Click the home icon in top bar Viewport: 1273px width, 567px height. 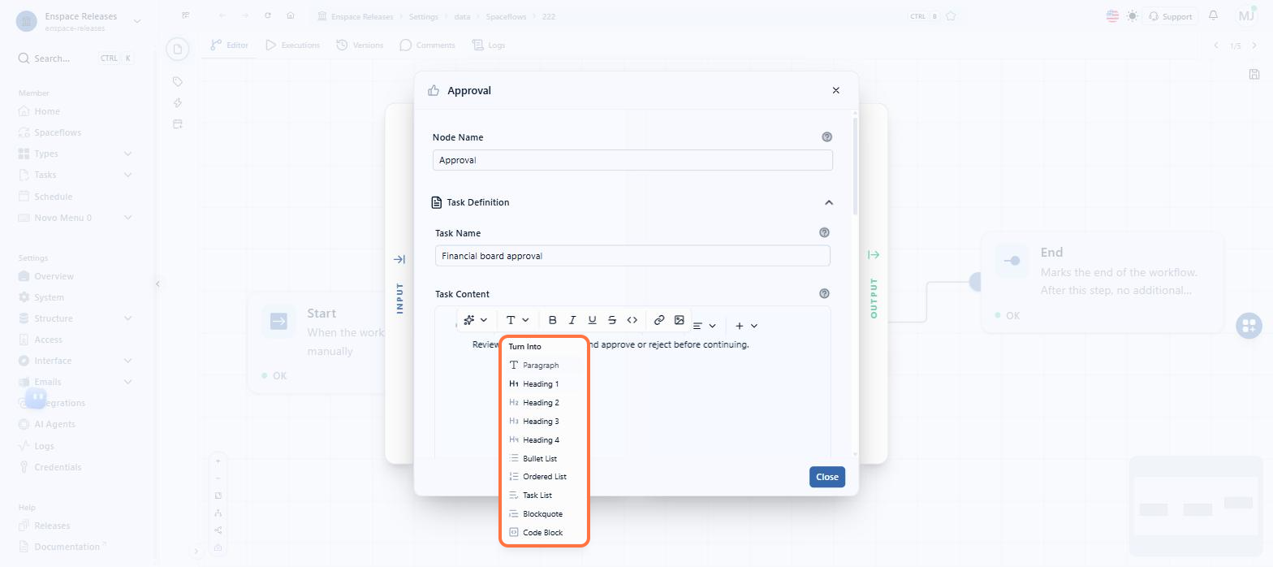click(291, 15)
